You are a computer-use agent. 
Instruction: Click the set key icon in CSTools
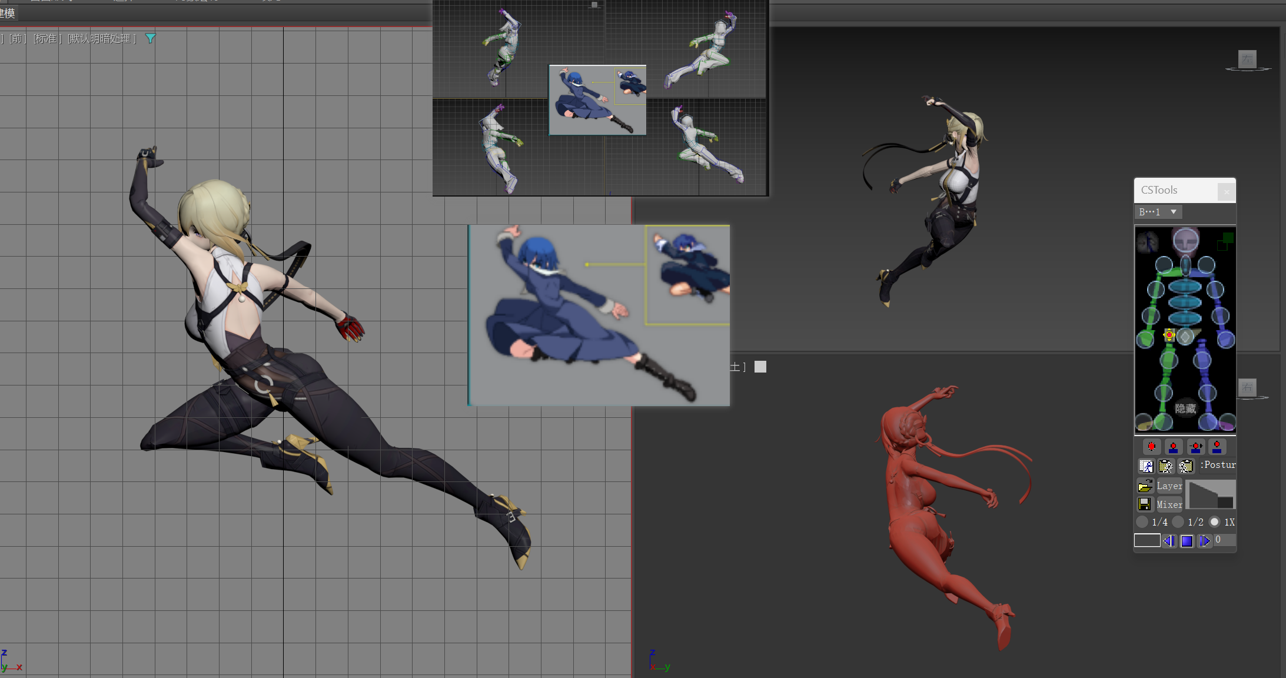click(1151, 447)
